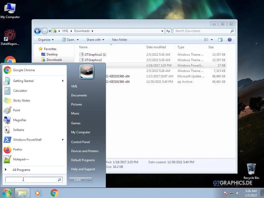This screenshot has width=264, height=198.
Task: Start Magnifier from the Start menu
Action: (35, 120)
